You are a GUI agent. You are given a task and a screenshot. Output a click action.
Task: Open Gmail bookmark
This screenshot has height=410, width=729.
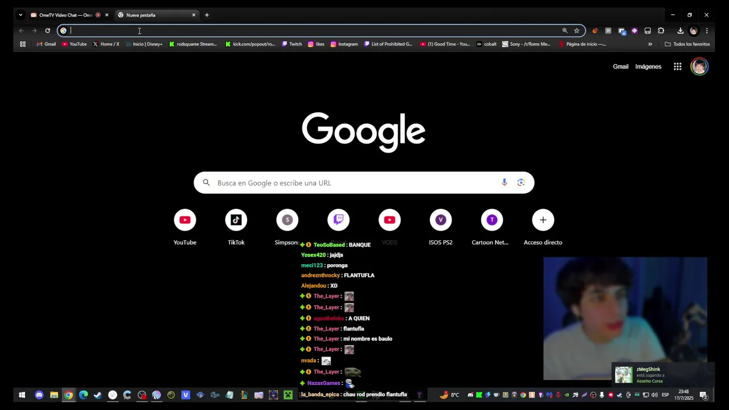tap(46, 44)
